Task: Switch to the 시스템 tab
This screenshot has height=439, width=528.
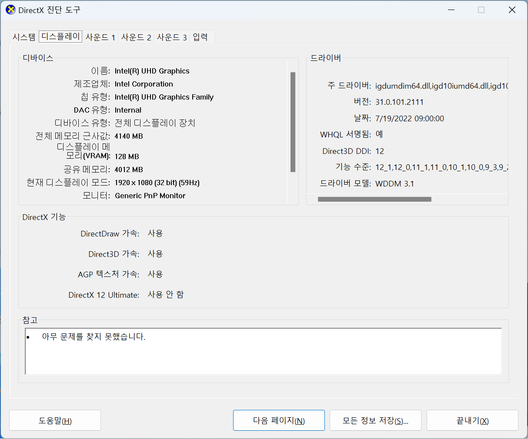Action: click(x=24, y=37)
